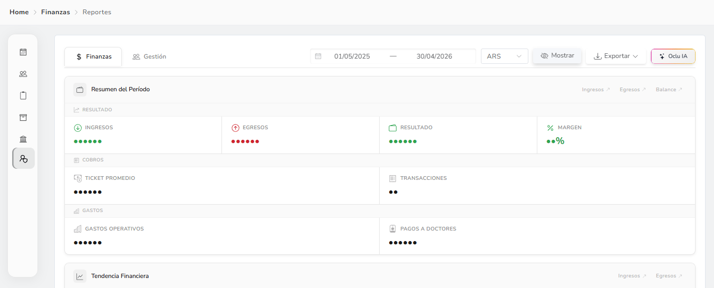Open Balance link in Resumen del Período header
This screenshot has height=288, width=714.
669,90
